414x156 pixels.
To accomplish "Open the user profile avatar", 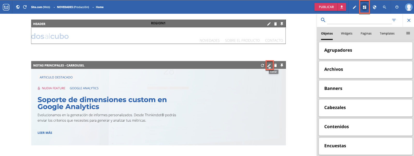I will pos(409,7).
